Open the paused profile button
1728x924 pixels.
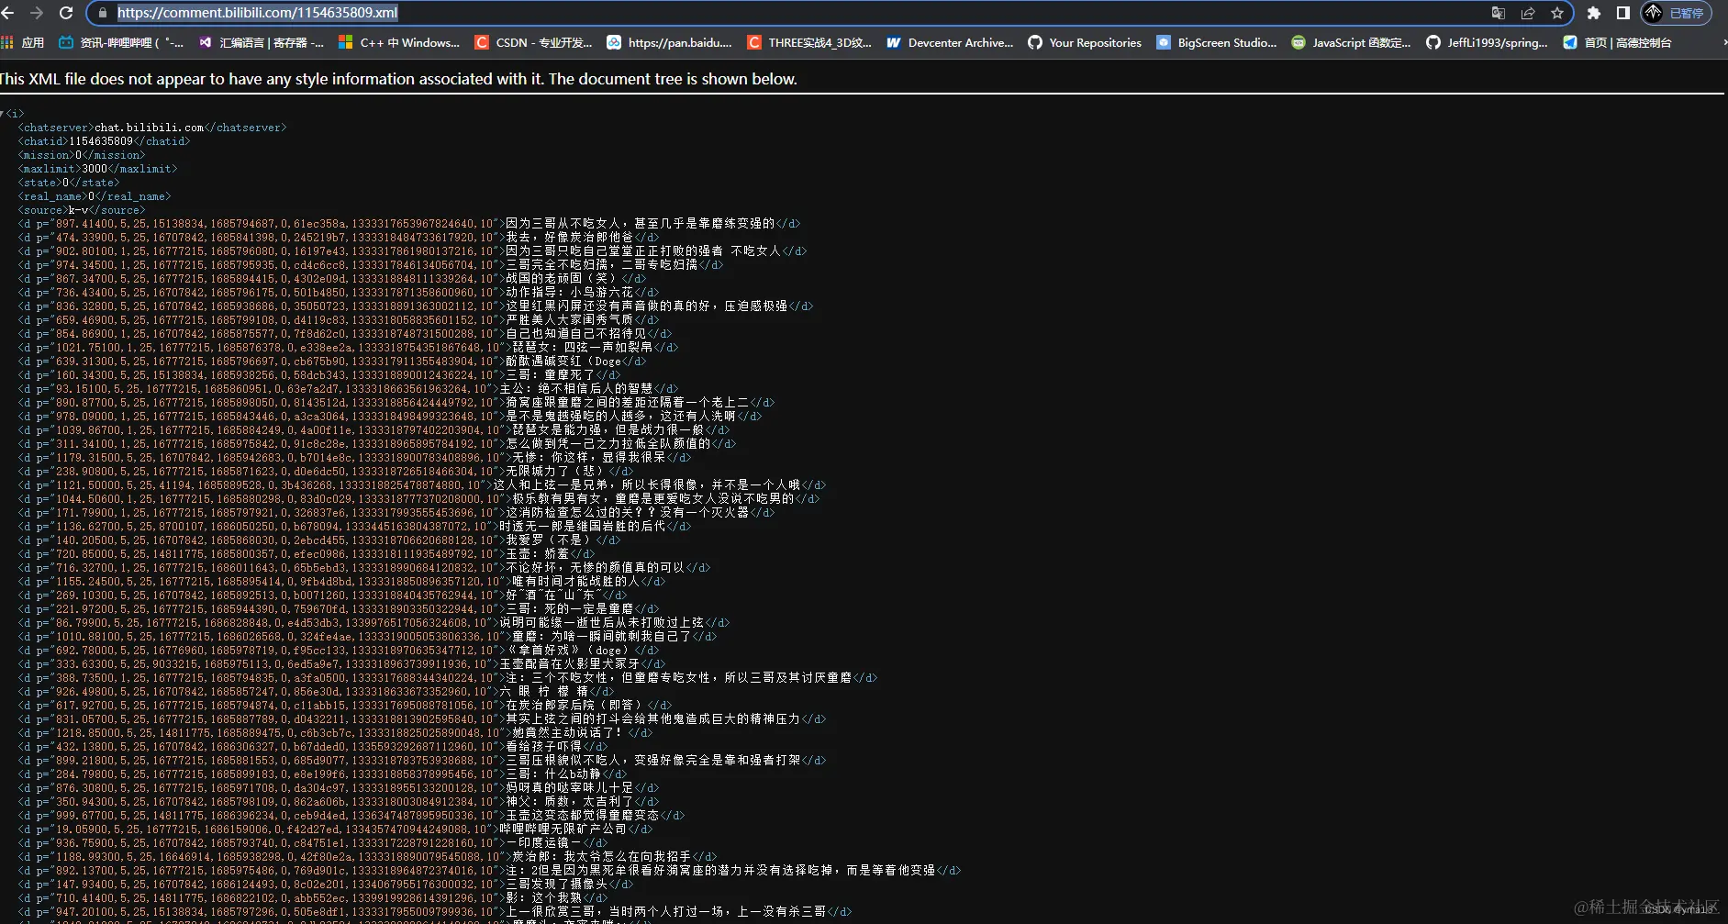[1676, 13]
